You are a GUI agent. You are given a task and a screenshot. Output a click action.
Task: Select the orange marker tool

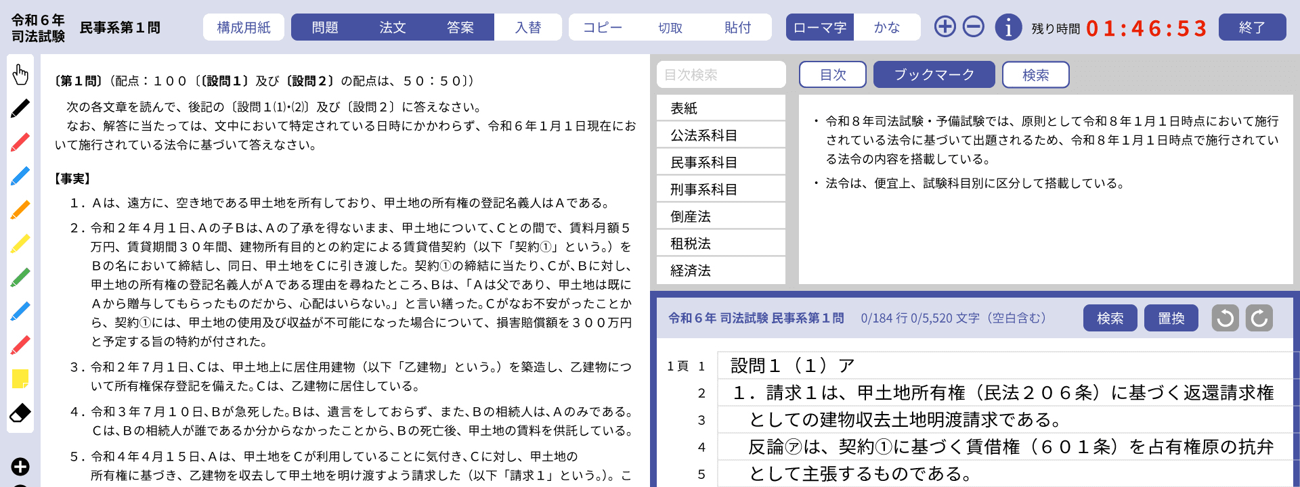coord(20,210)
